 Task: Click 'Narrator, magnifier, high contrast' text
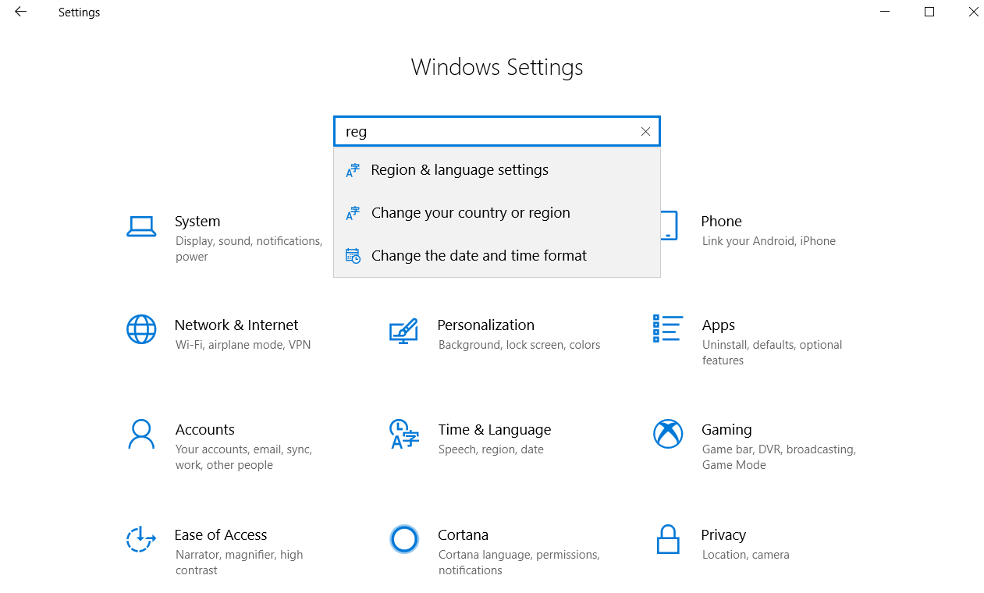coord(239,563)
